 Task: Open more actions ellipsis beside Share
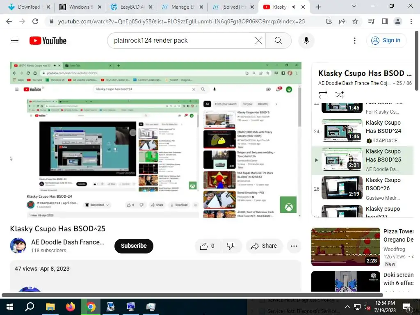pos(294,246)
